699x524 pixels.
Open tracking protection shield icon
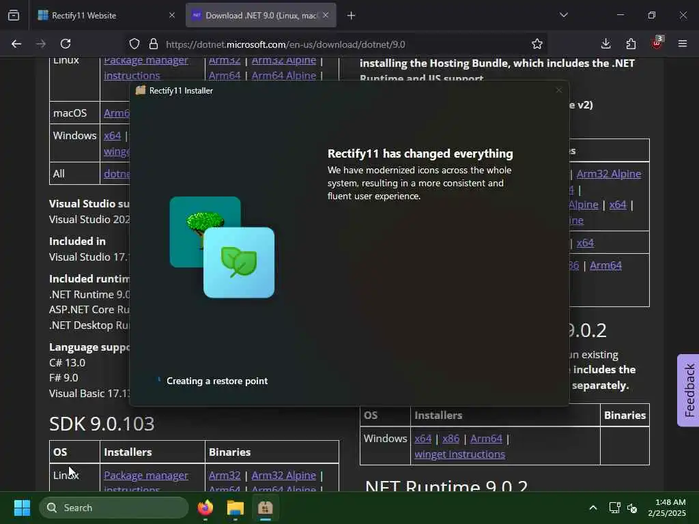tap(134, 44)
